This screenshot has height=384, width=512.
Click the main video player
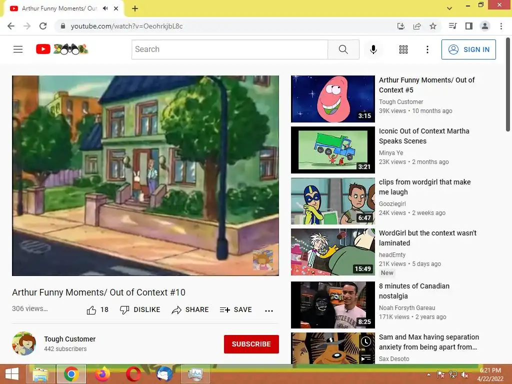point(145,175)
